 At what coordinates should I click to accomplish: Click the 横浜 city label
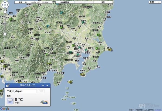coord(77,61)
